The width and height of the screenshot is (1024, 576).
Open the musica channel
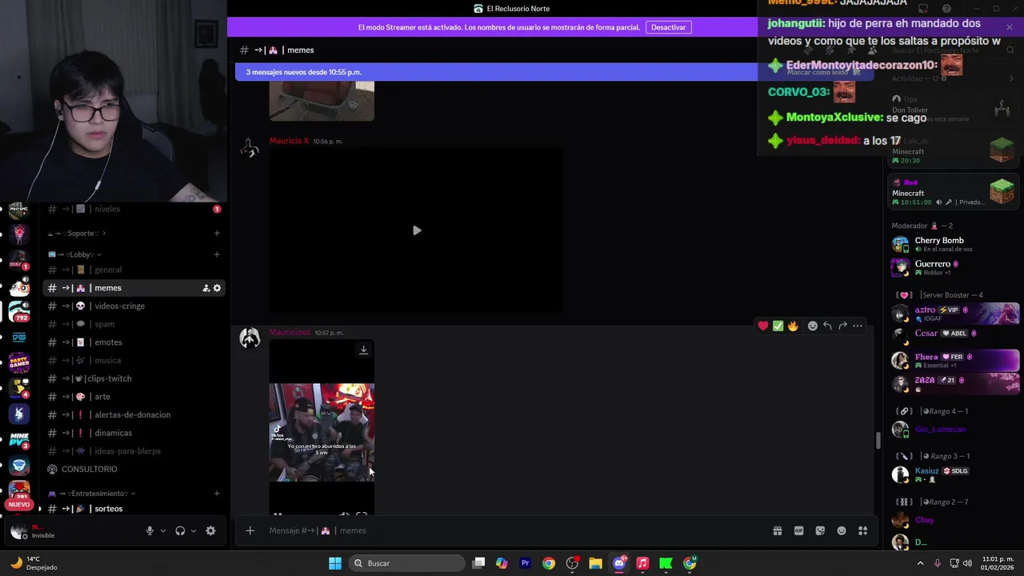point(134,360)
